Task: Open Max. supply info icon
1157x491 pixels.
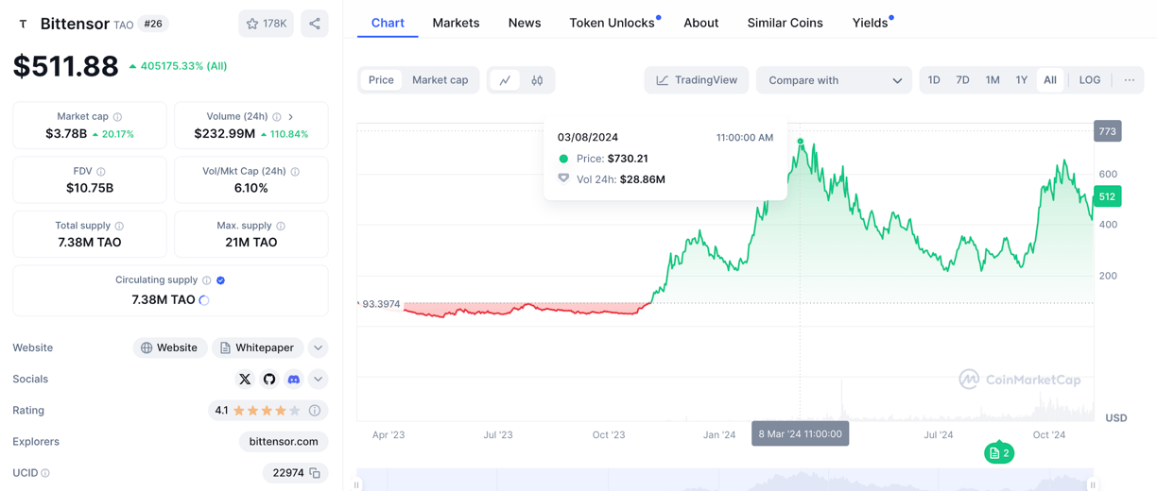Action: coord(281,227)
